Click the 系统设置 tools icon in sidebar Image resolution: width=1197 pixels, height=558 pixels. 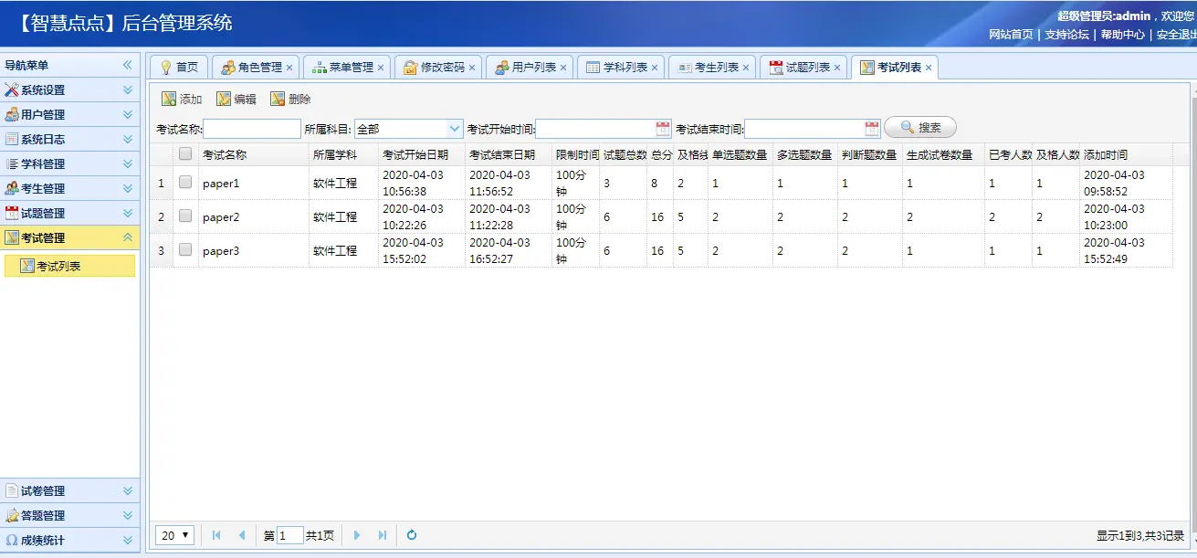12,90
